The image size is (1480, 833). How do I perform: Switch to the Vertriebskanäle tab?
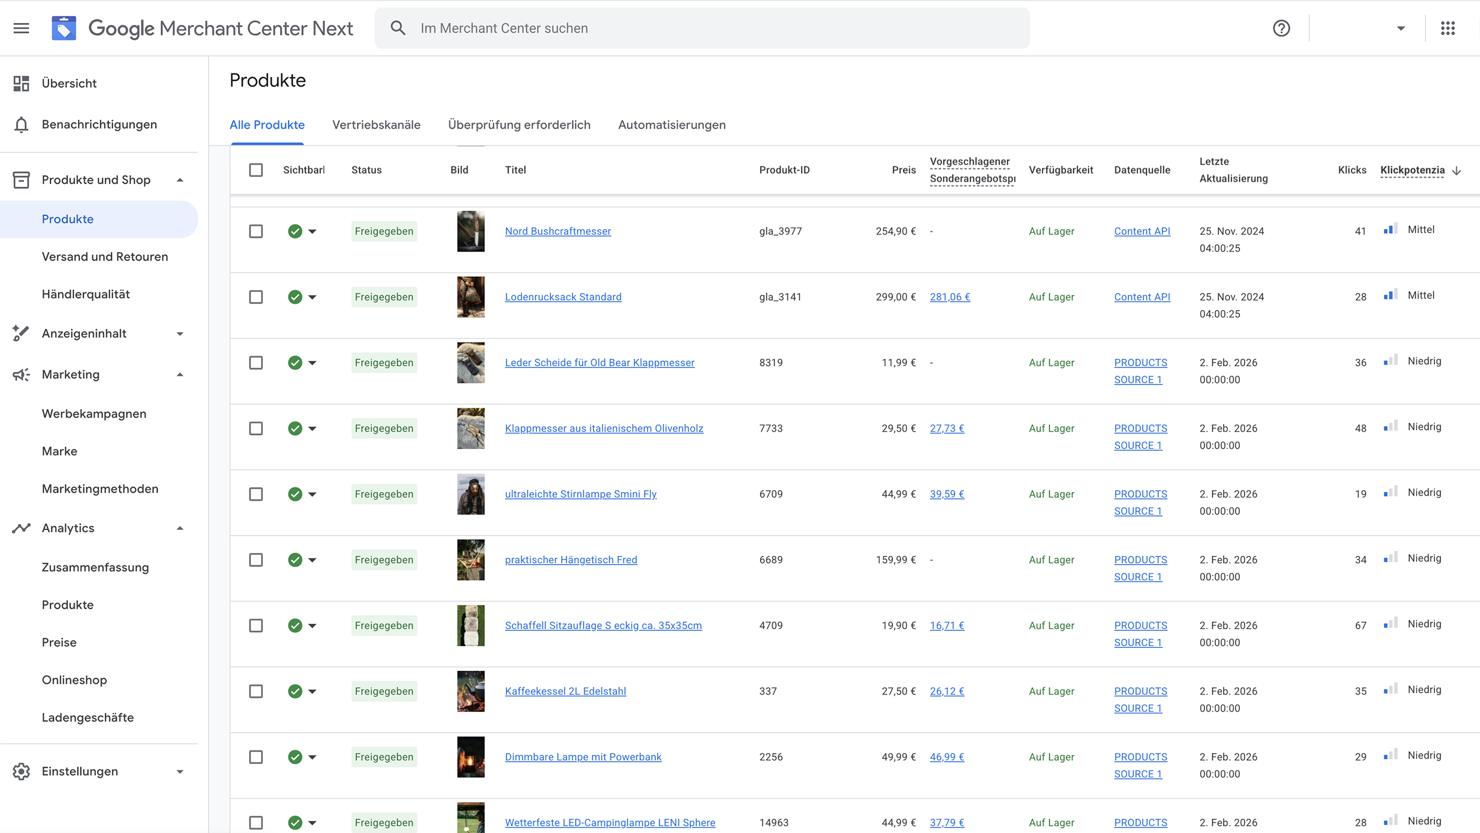point(376,125)
